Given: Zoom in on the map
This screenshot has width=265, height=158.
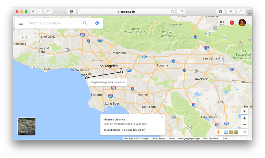Looking at the screenshot, I should tap(244, 118).
